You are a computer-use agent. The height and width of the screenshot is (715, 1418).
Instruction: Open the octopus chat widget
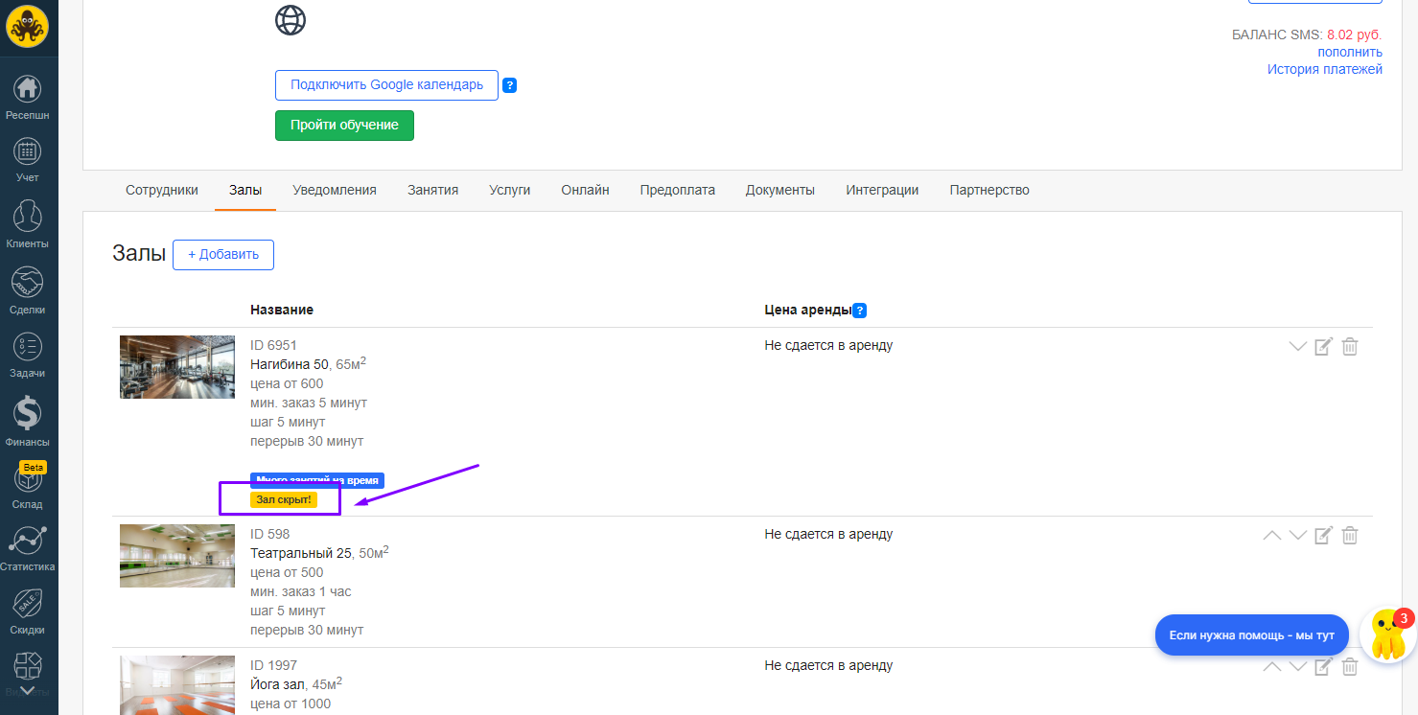(x=1387, y=634)
